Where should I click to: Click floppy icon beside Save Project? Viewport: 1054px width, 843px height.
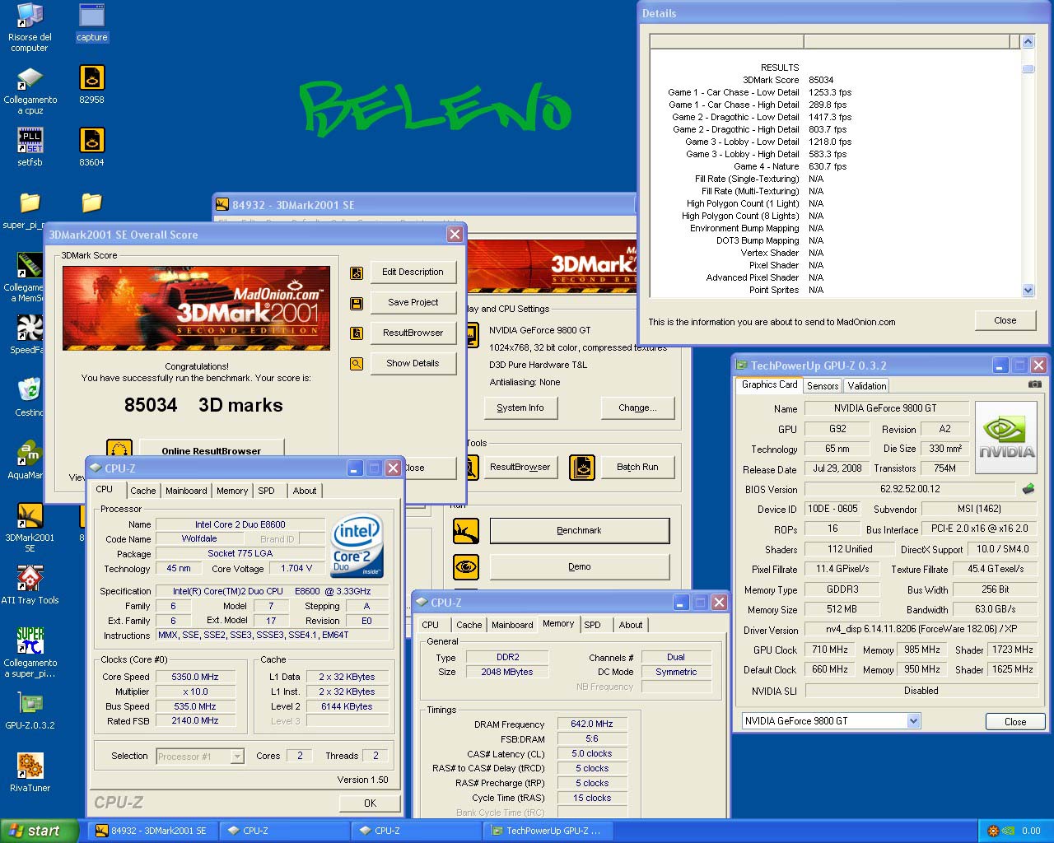tap(357, 303)
